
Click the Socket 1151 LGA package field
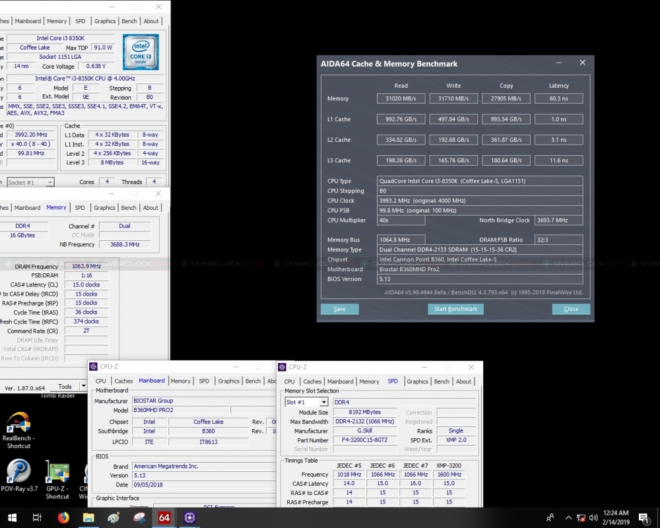coord(60,57)
